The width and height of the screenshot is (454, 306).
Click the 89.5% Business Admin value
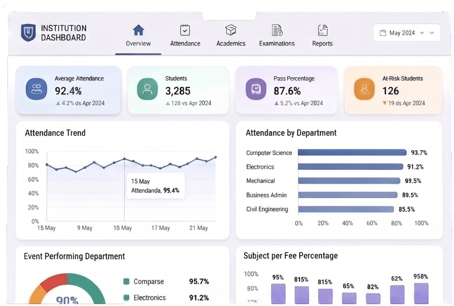click(410, 195)
